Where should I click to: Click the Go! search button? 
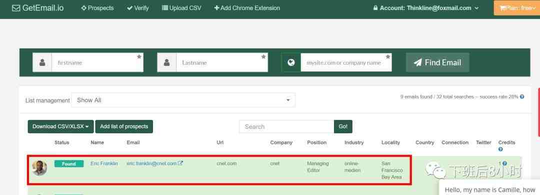[343, 127]
